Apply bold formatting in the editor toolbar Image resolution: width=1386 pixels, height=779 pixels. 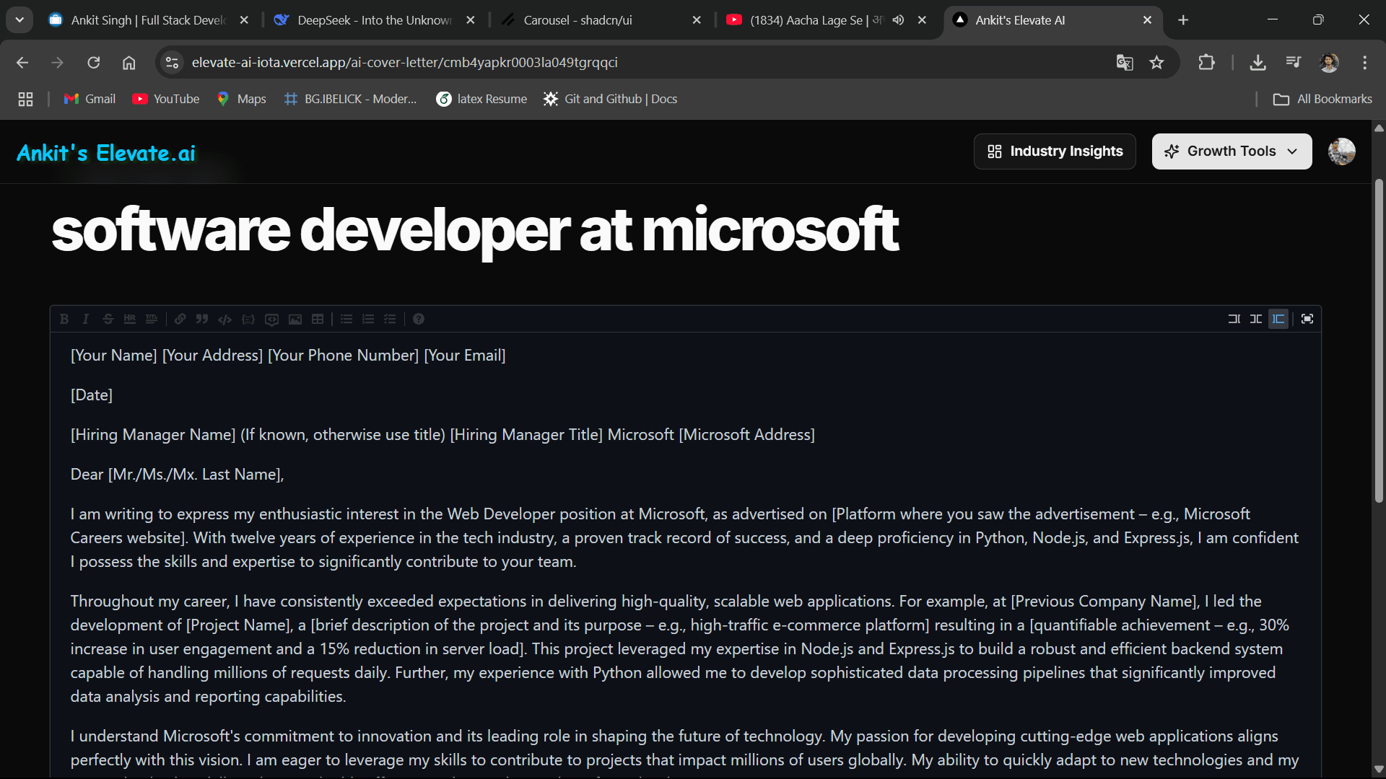coord(64,319)
